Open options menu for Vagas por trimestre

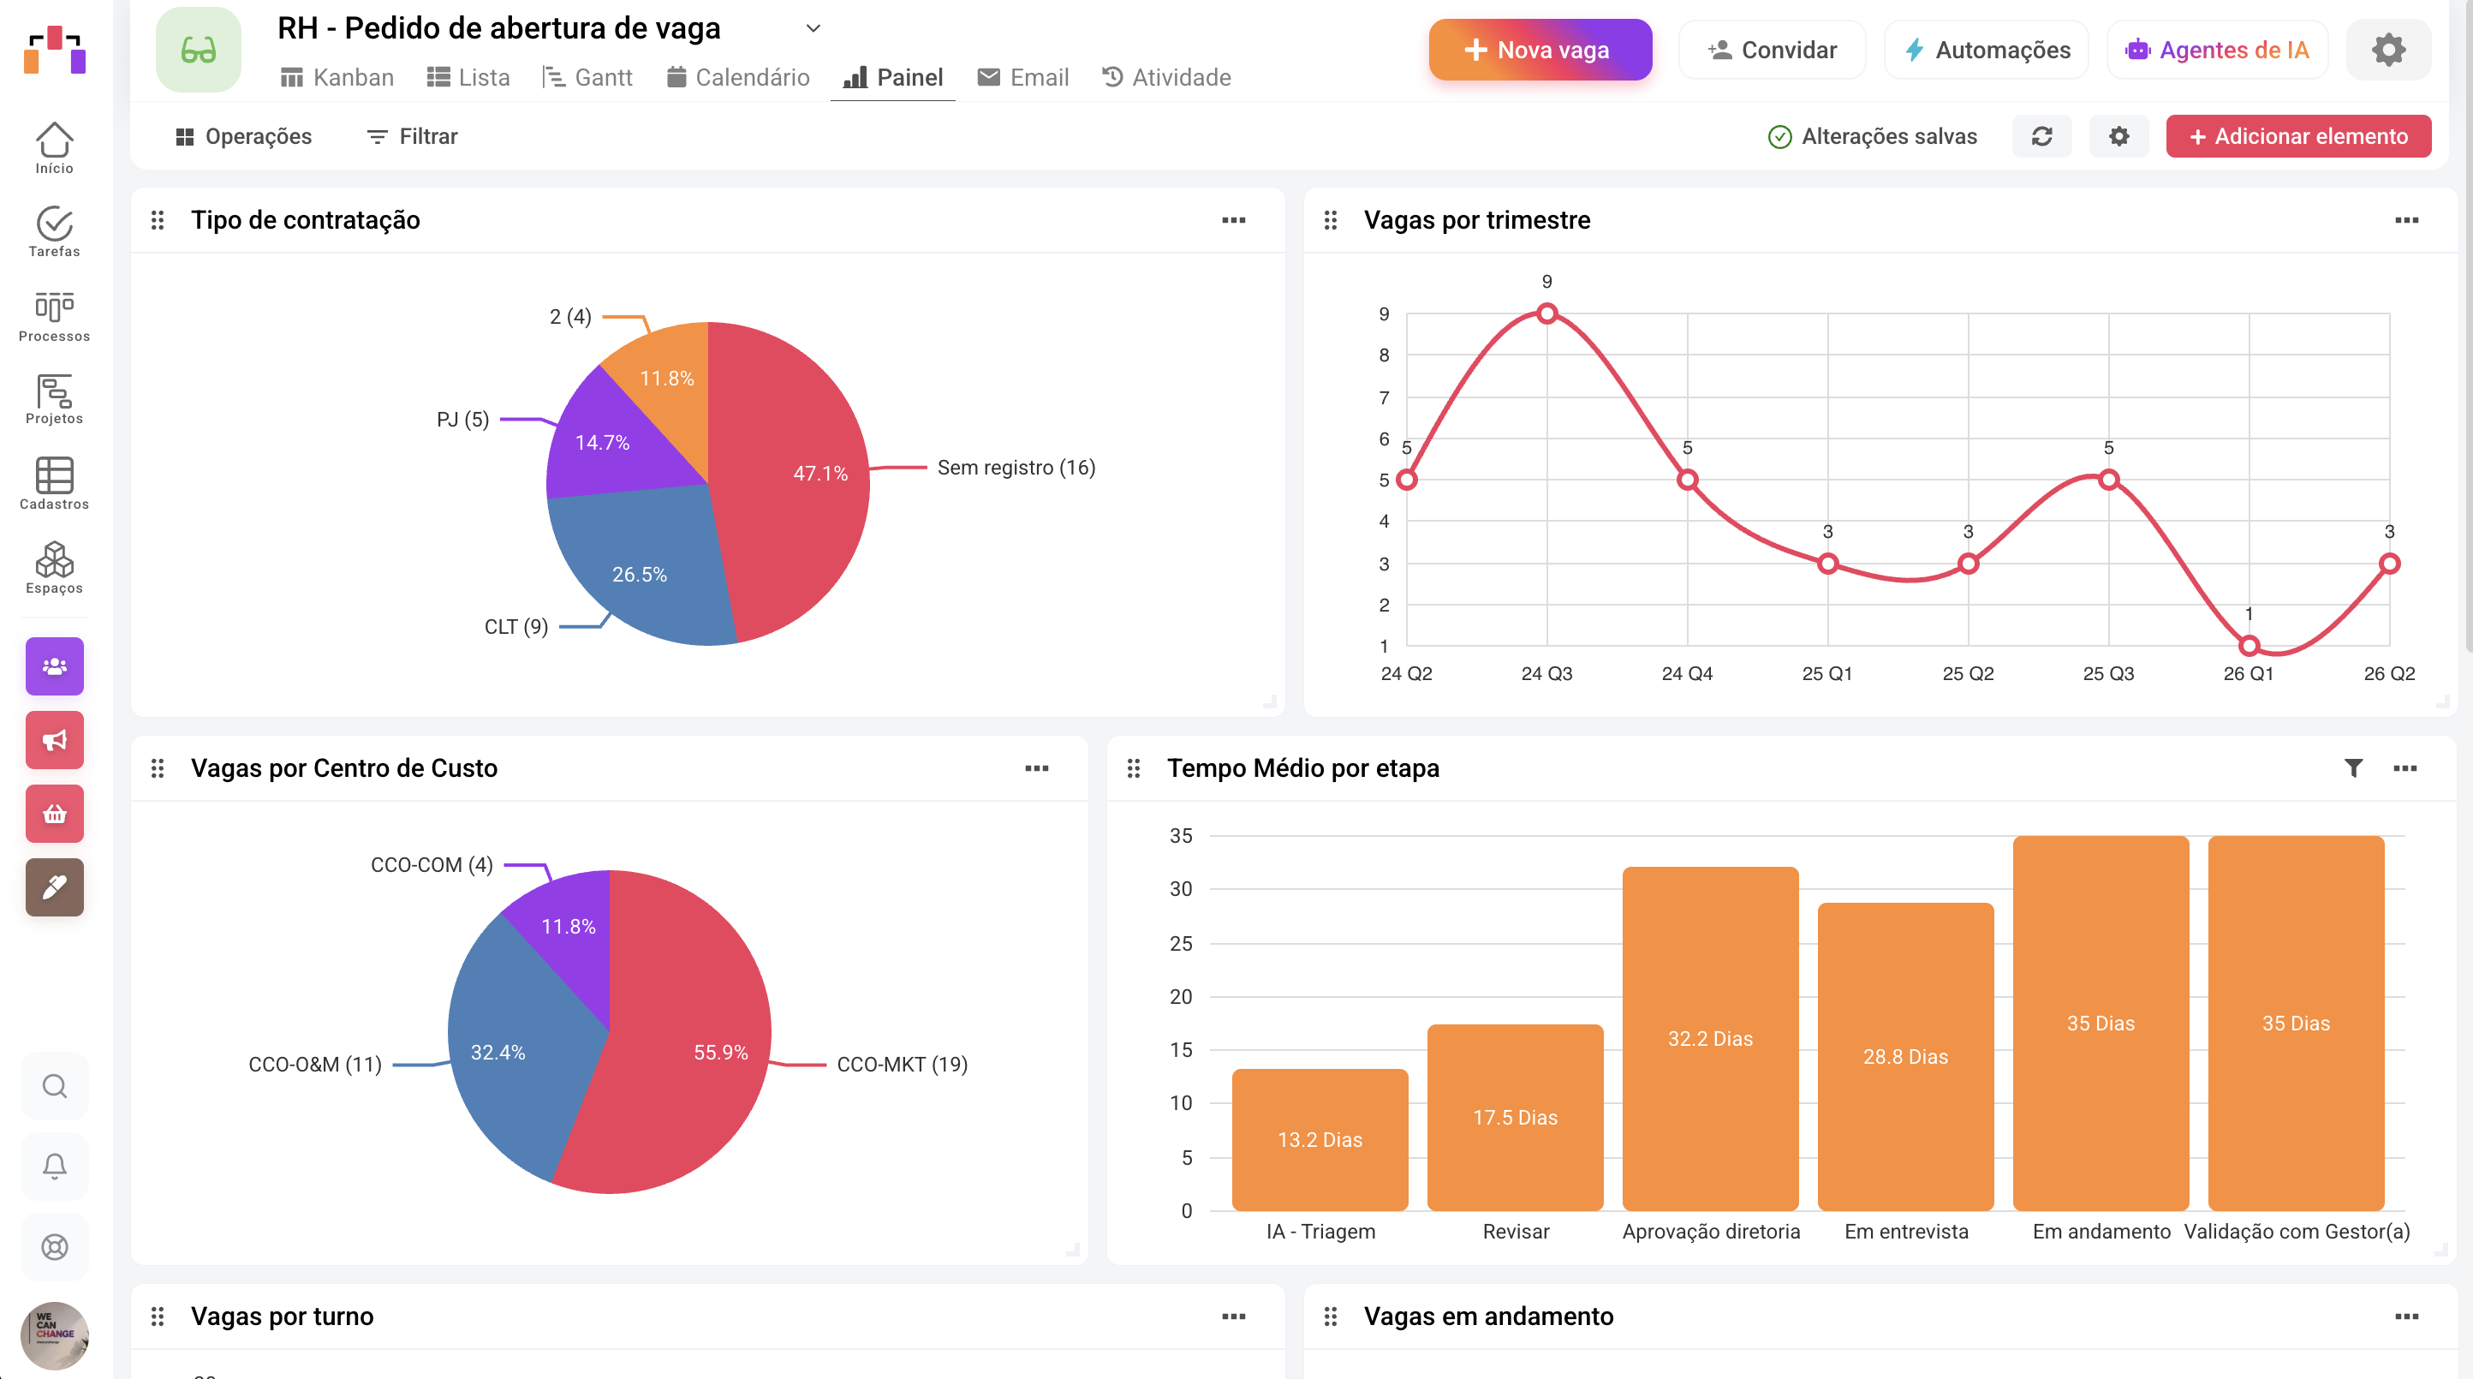click(x=2406, y=220)
